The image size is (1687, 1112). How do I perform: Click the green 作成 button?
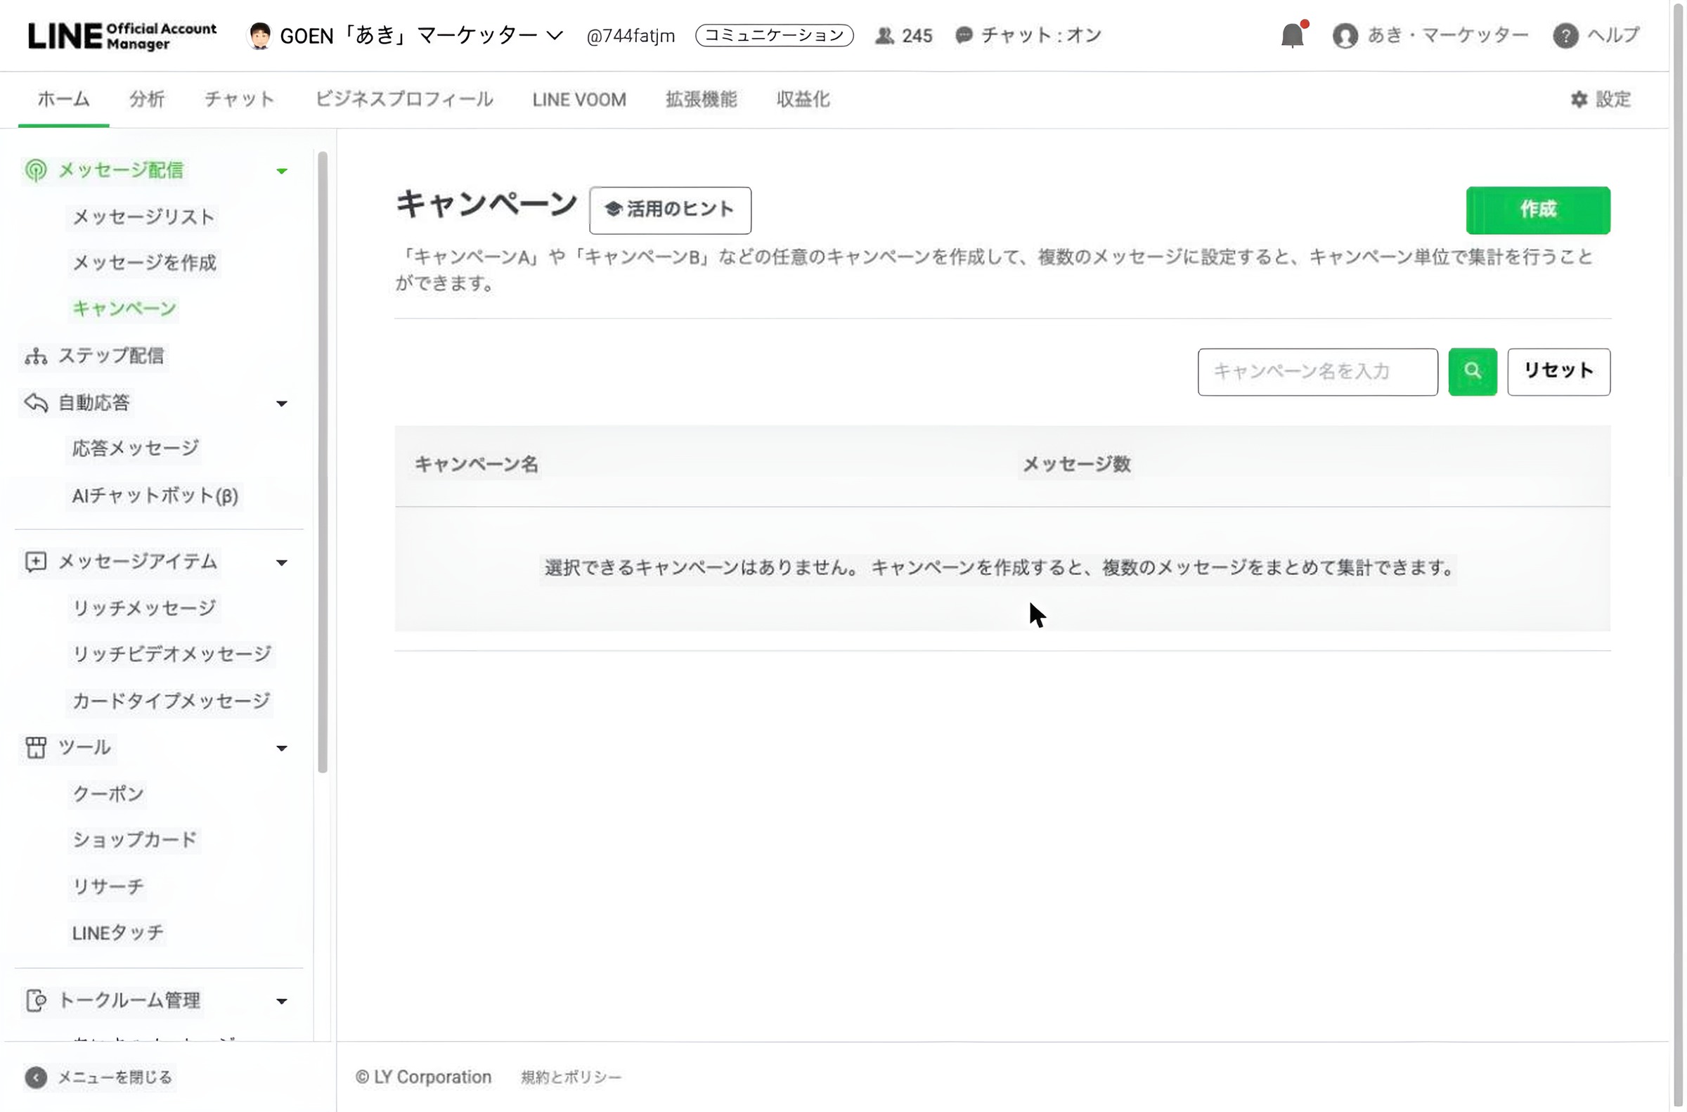pos(1538,210)
